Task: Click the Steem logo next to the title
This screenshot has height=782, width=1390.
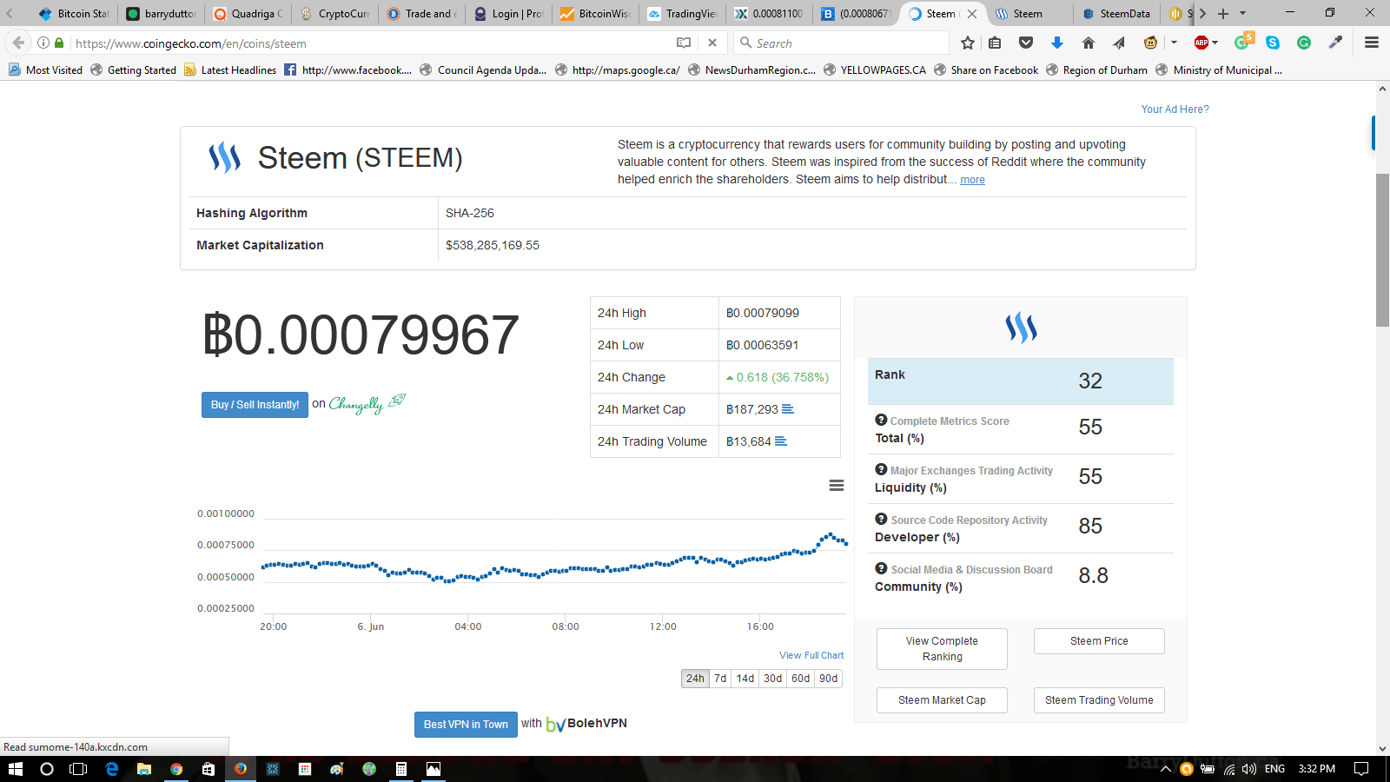Action: point(224,158)
